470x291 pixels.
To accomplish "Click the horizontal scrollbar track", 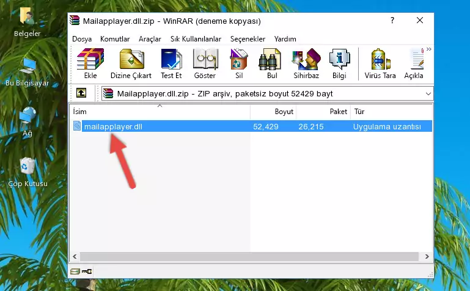I will tap(249, 256).
